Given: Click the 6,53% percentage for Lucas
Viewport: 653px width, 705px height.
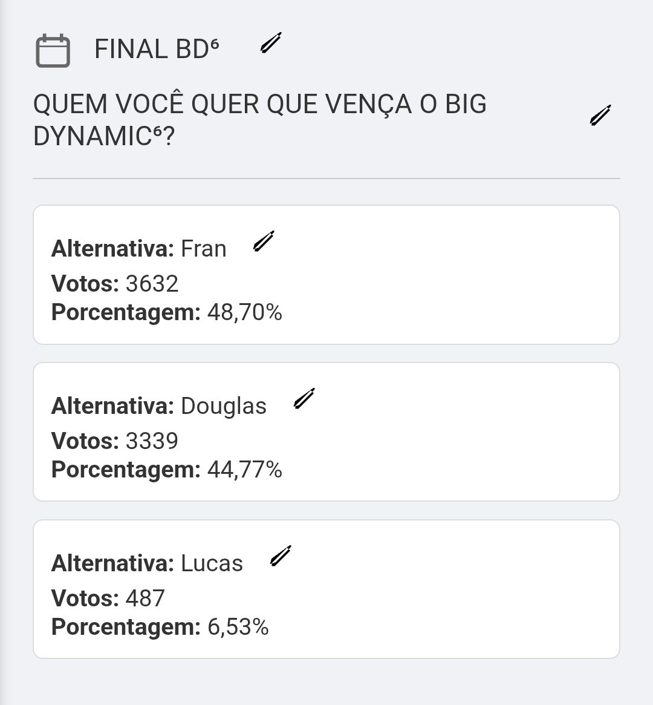Looking at the screenshot, I should pyautogui.click(x=238, y=627).
